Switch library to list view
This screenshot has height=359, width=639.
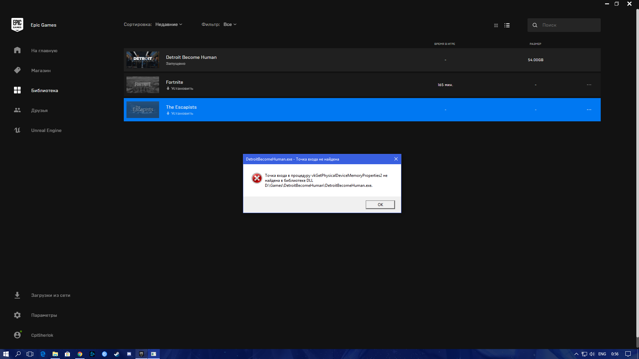(x=507, y=25)
